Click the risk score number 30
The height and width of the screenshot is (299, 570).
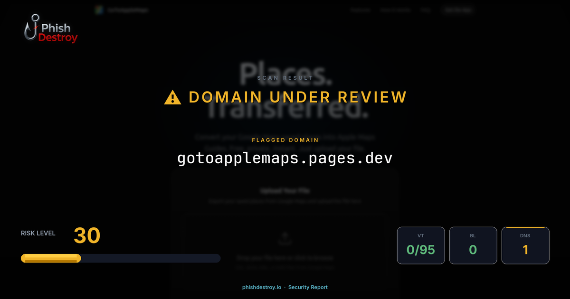coord(86,235)
